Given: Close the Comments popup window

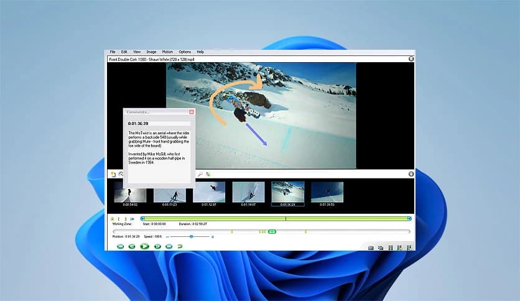Looking at the screenshot, I should click(x=192, y=112).
